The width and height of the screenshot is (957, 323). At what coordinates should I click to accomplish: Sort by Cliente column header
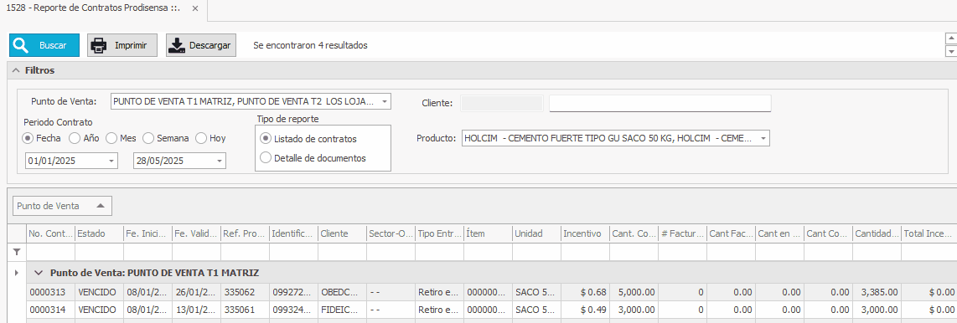[343, 233]
